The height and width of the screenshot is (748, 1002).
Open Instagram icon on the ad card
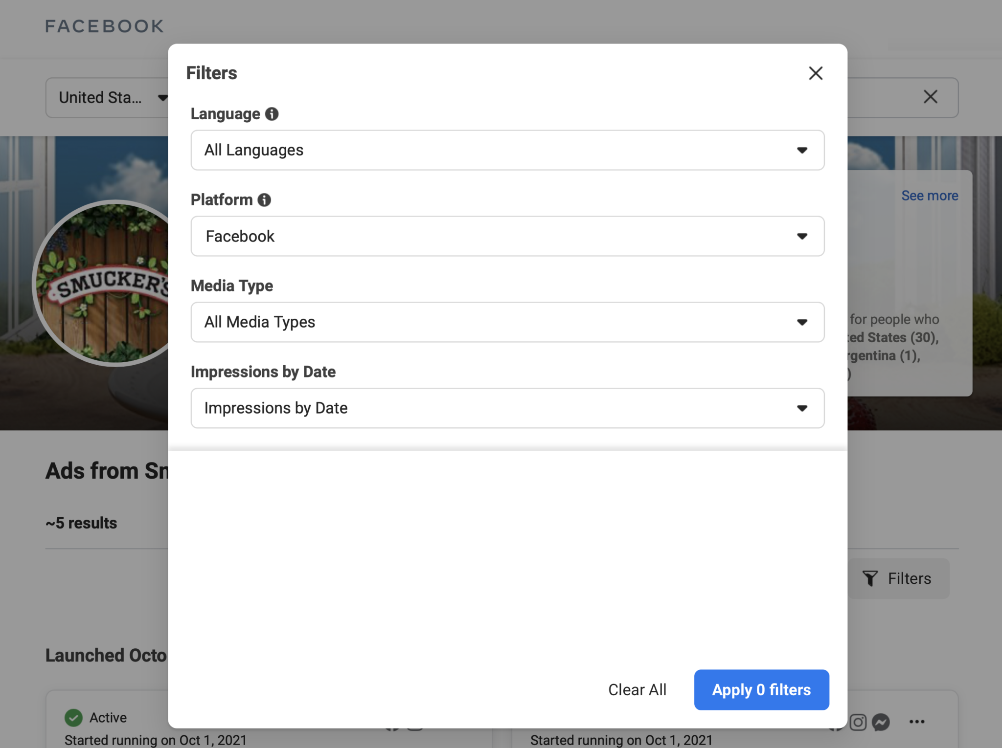point(858,722)
